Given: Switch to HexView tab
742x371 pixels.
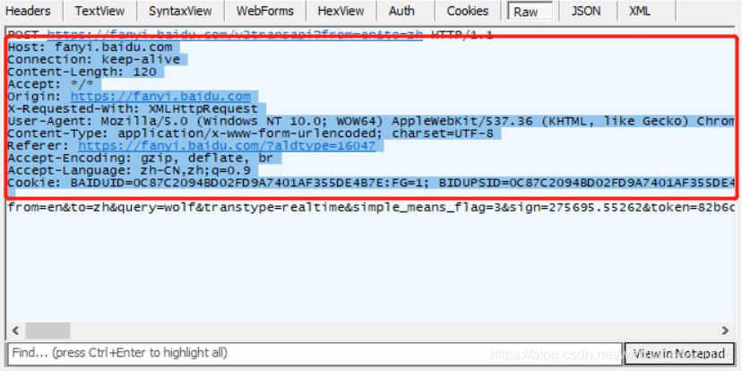Looking at the screenshot, I should 341,11.
